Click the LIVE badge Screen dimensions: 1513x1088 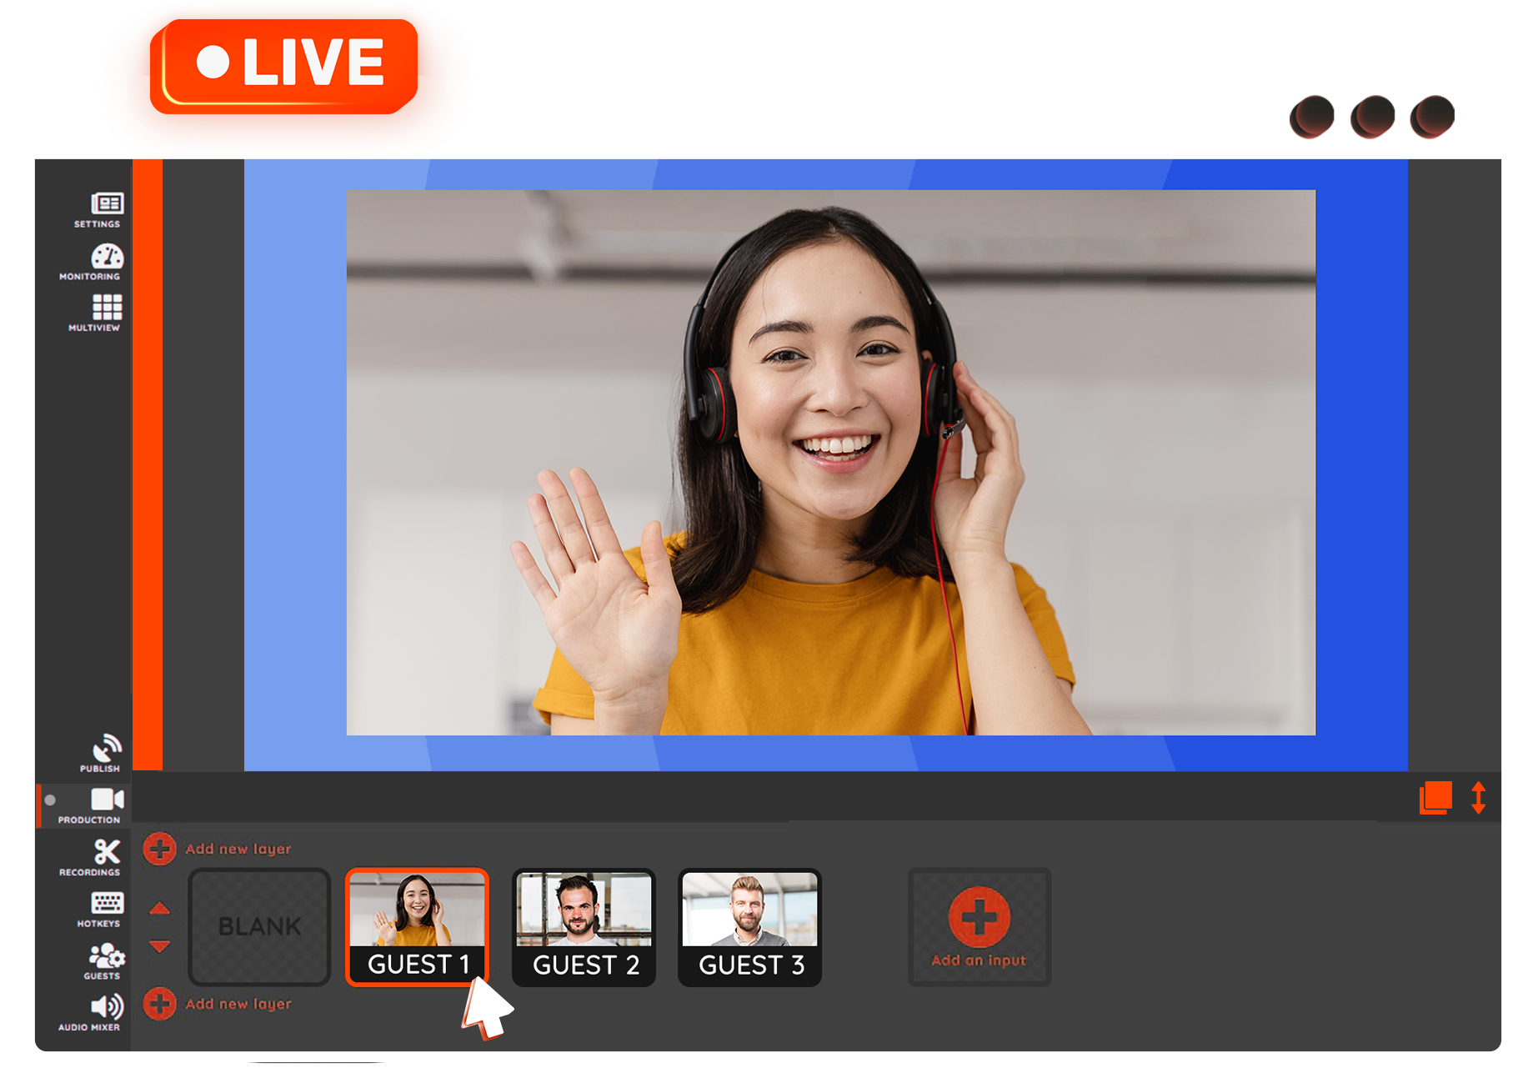point(284,67)
